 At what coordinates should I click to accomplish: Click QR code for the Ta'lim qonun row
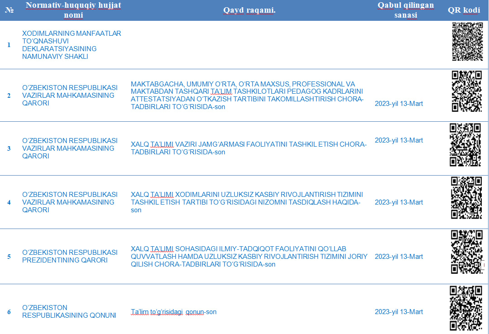[465, 308]
